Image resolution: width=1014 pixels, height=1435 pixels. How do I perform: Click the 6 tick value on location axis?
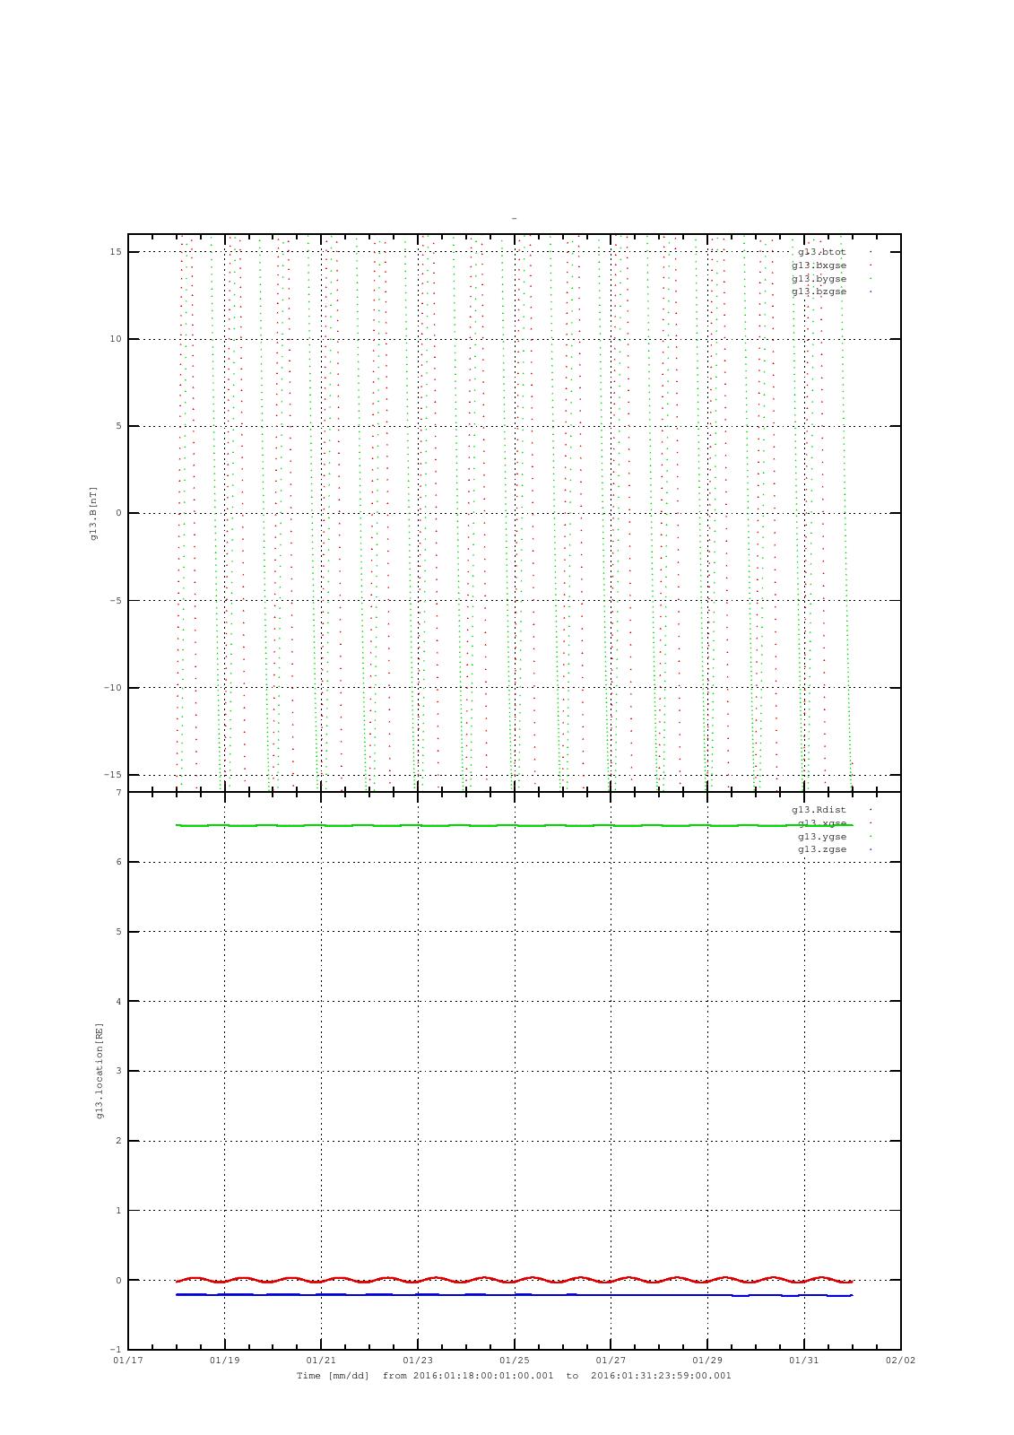point(118,862)
